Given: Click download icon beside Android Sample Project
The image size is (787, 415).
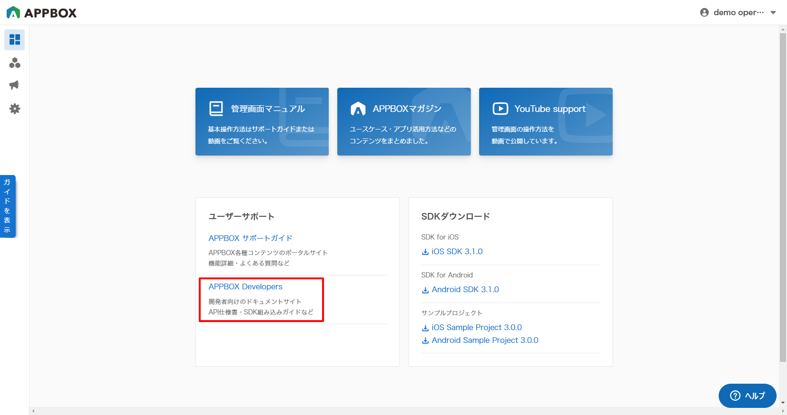Looking at the screenshot, I should pos(425,341).
